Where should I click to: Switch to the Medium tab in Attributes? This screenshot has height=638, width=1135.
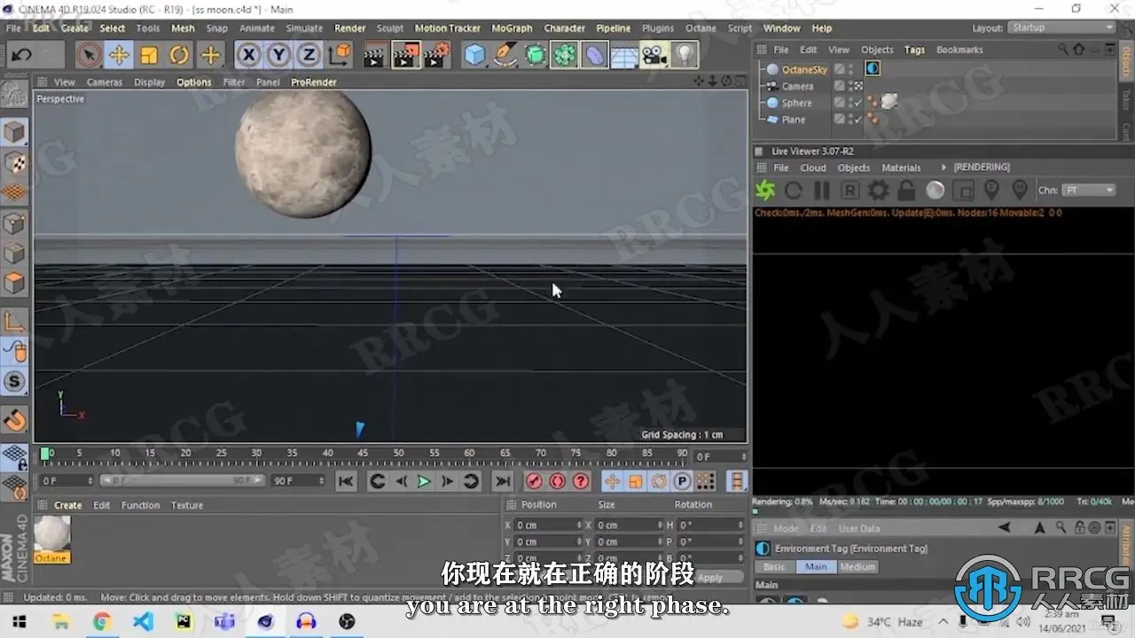[857, 567]
